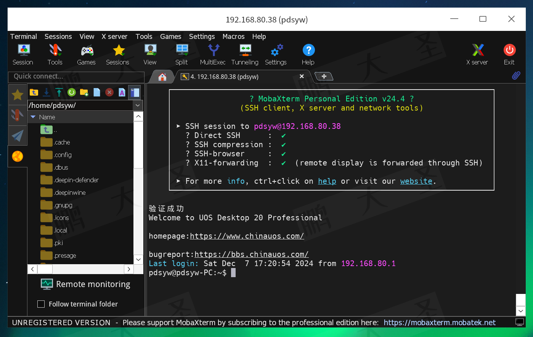Click the 'help' link in terminal banner
This screenshot has height=337, width=533.
tap(327, 181)
